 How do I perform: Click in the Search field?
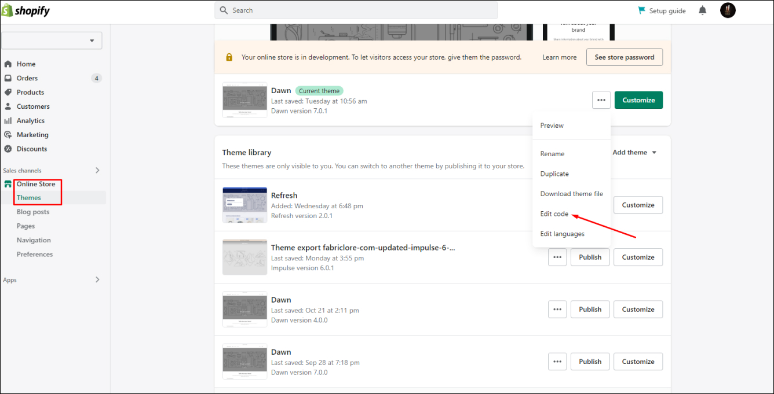pos(356,10)
